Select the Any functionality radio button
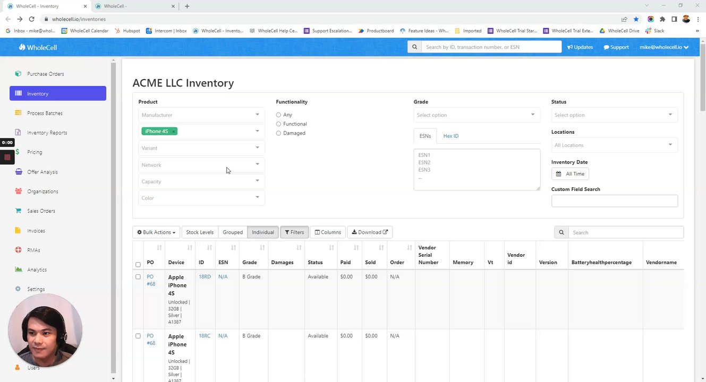Viewport: 706px width, 382px height. point(278,115)
